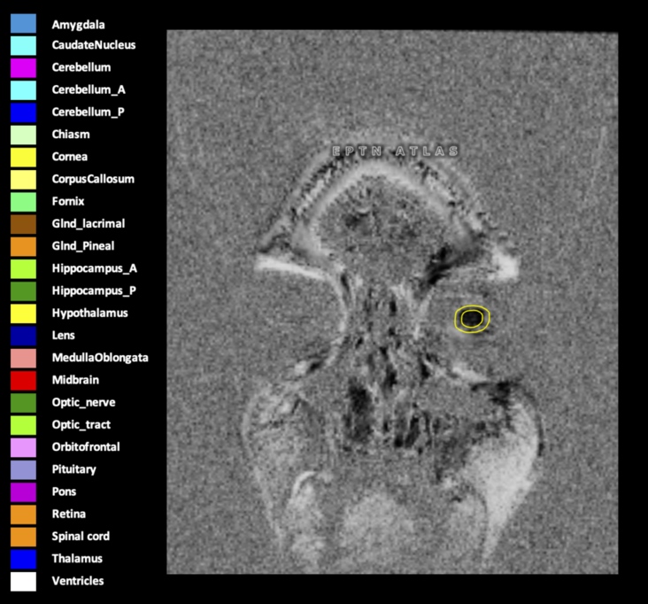This screenshot has width=648, height=604.
Task: Click the magenta Cerebellum swatch
Action: coord(23,68)
